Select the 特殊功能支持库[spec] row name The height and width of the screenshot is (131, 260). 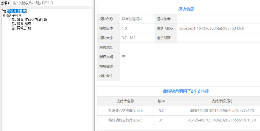(125, 120)
